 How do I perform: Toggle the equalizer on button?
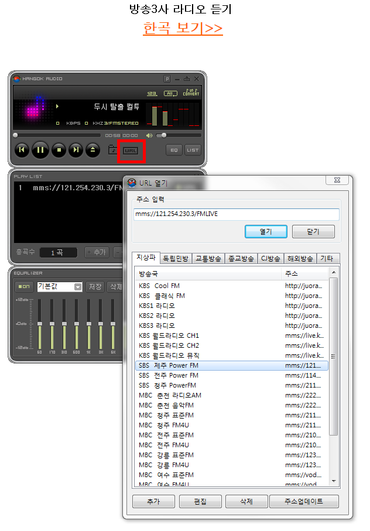point(24,286)
